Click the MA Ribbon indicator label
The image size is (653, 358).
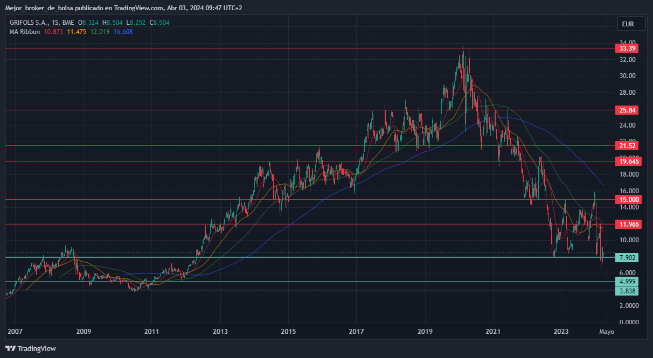click(25, 32)
